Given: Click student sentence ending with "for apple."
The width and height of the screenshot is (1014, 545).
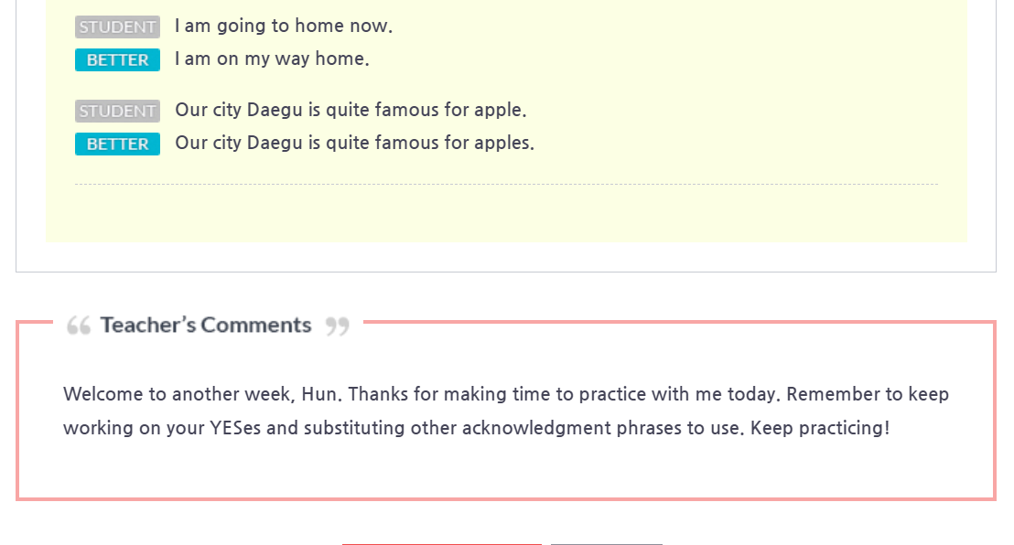Looking at the screenshot, I should pyautogui.click(x=351, y=111).
